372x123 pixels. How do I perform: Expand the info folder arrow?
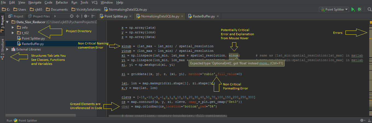point(13,28)
